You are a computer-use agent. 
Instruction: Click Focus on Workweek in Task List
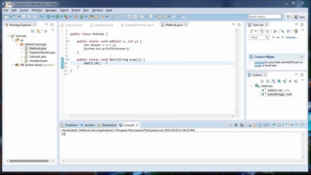coord(275,31)
